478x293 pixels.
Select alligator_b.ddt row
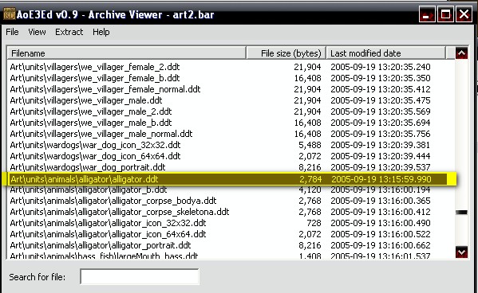231,189
